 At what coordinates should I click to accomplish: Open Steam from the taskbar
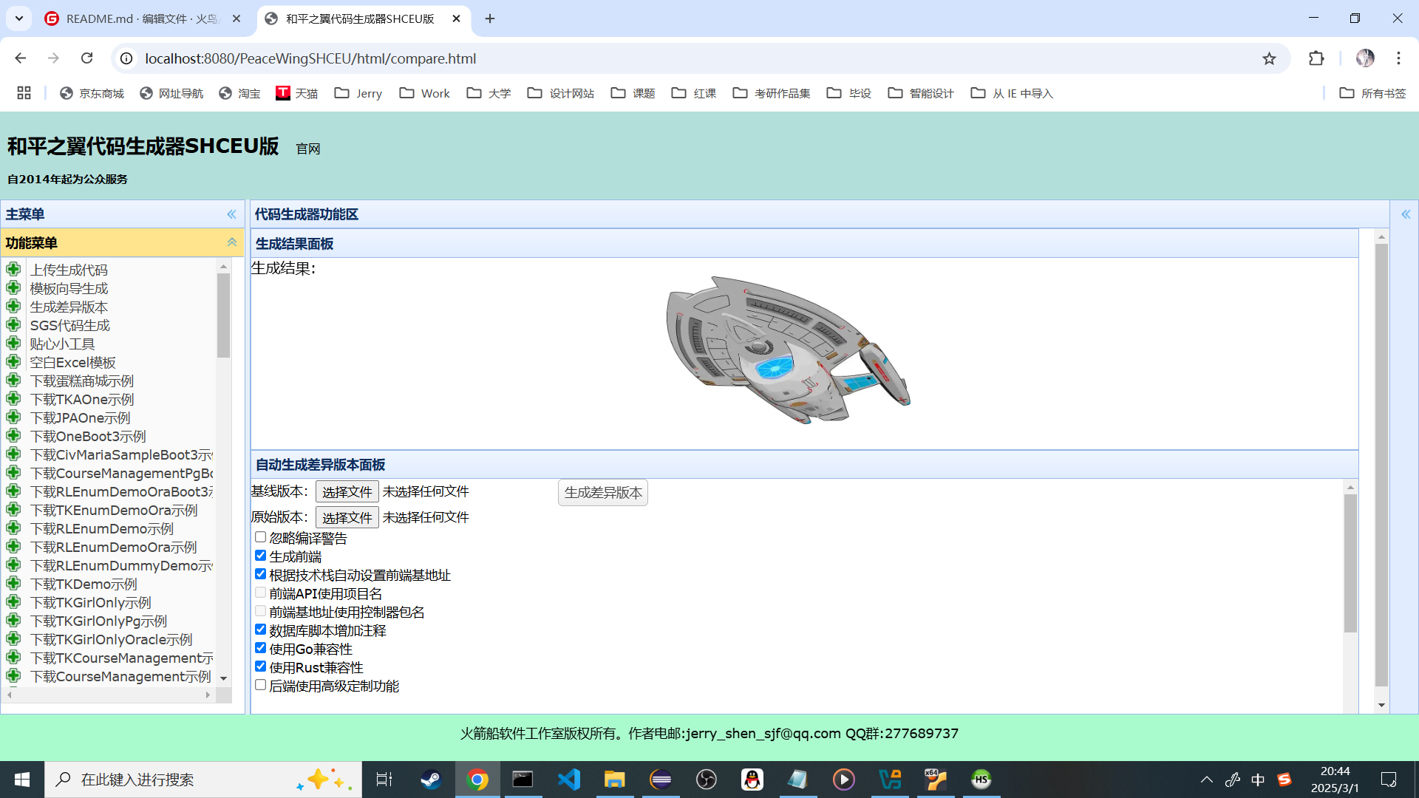tap(431, 780)
